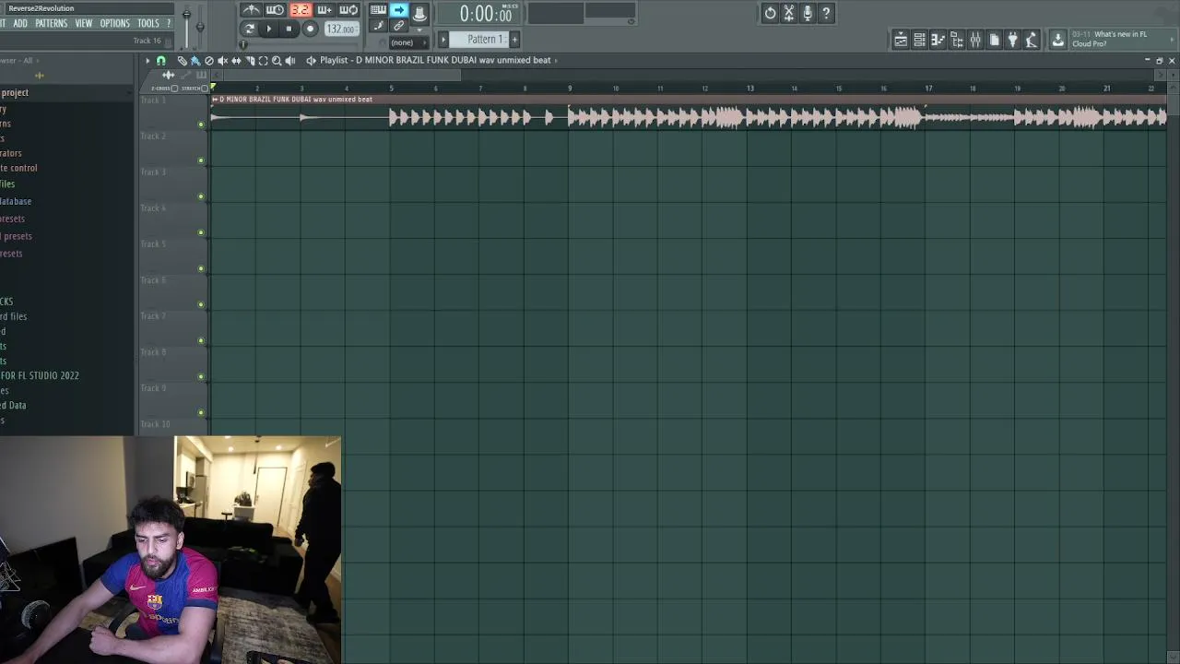Open the ADD menu
Viewport: 1180px width, 664px height.
20,23
